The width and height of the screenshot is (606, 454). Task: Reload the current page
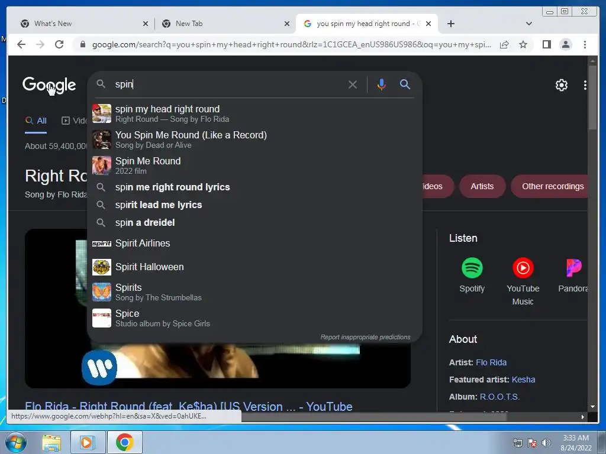pos(59,44)
